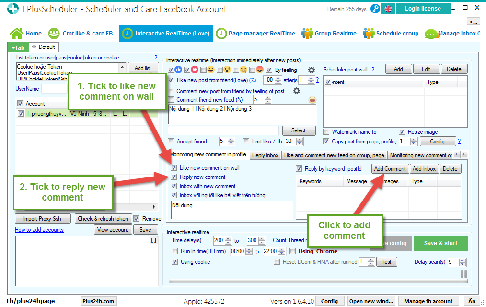This screenshot has height=307, width=486.
Task: Open Page manager RealTime tab
Action: [256, 34]
